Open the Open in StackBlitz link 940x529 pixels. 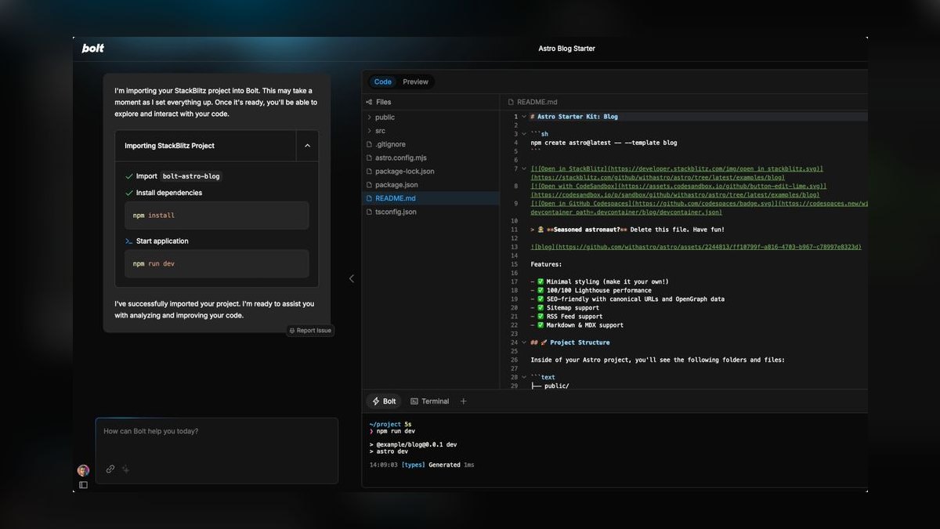(677, 173)
